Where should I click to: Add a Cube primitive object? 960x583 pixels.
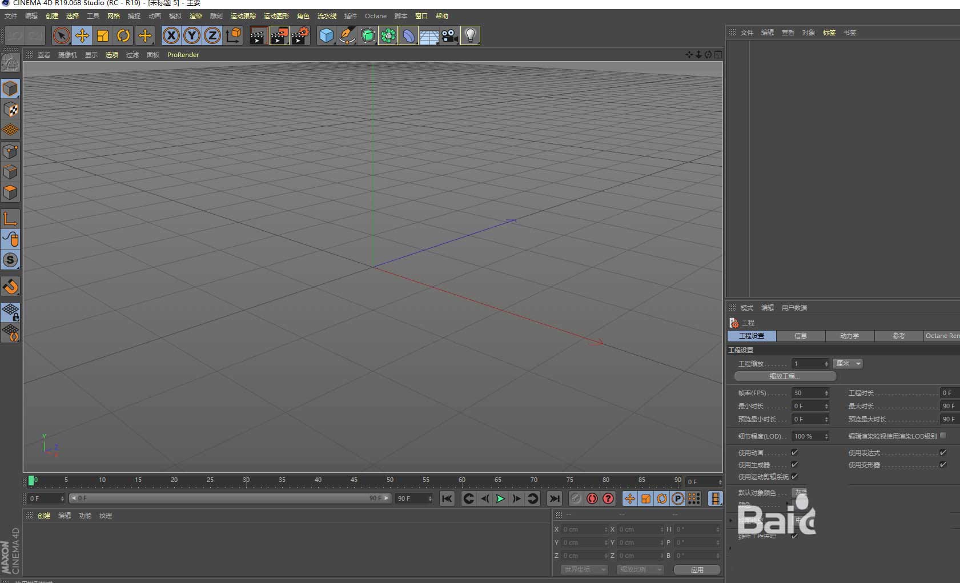(x=326, y=35)
